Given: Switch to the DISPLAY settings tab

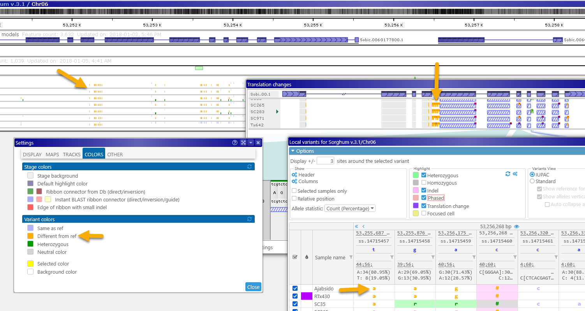Looking at the screenshot, I should point(32,154).
